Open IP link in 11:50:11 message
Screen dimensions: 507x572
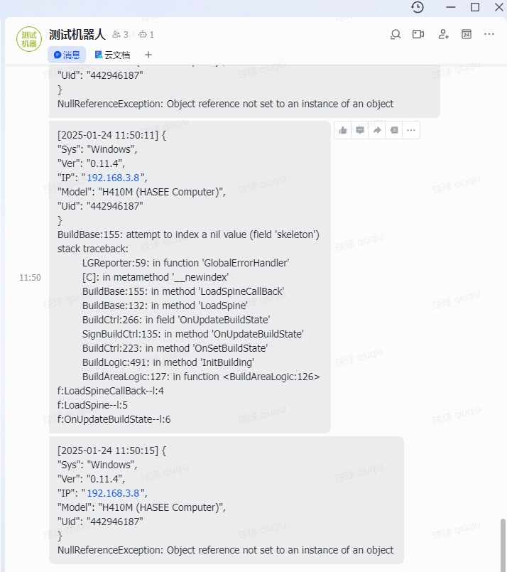point(113,178)
